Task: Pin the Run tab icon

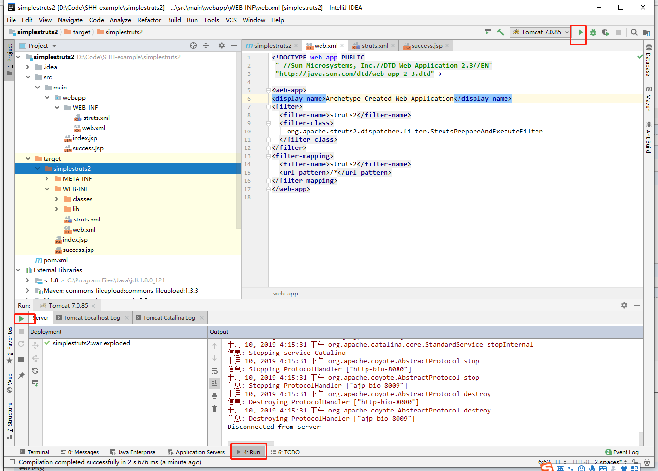Action: (x=21, y=375)
